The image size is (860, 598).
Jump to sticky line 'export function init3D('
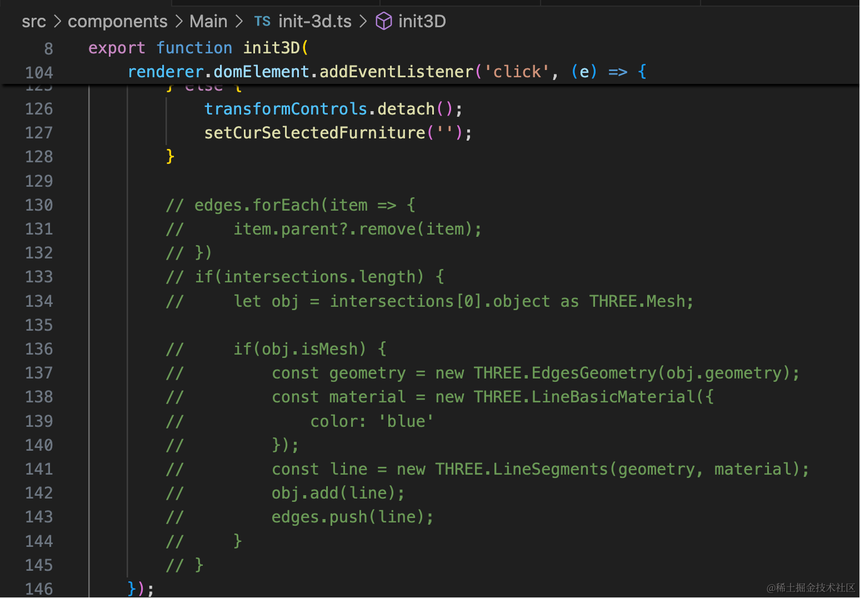[x=199, y=48]
